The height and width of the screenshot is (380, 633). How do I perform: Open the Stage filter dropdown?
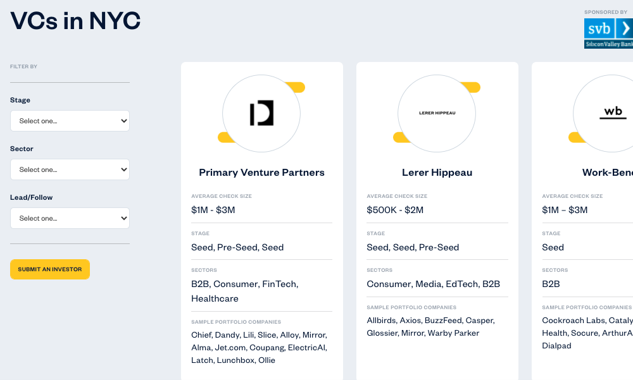70,121
